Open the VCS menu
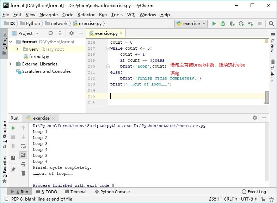The height and width of the screenshot is (203, 277). pos(131,15)
